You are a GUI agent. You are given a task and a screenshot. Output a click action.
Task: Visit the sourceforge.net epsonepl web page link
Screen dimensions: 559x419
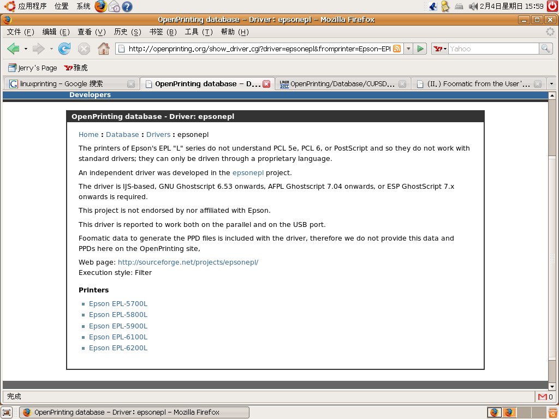[x=188, y=262]
